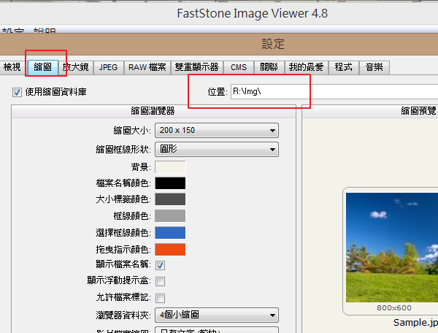The width and height of the screenshot is (438, 333).
Task: Toggle the 使用縮圖資料庫 checkbox
Action: coord(17,92)
